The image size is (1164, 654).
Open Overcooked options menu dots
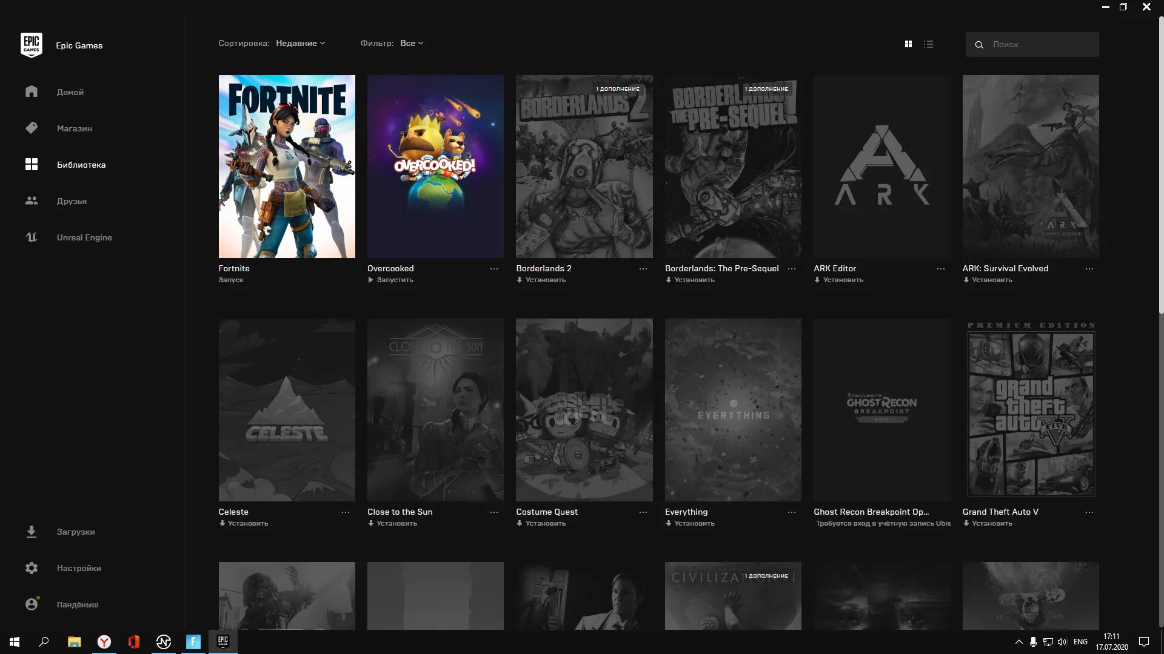pyautogui.click(x=494, y=269)
